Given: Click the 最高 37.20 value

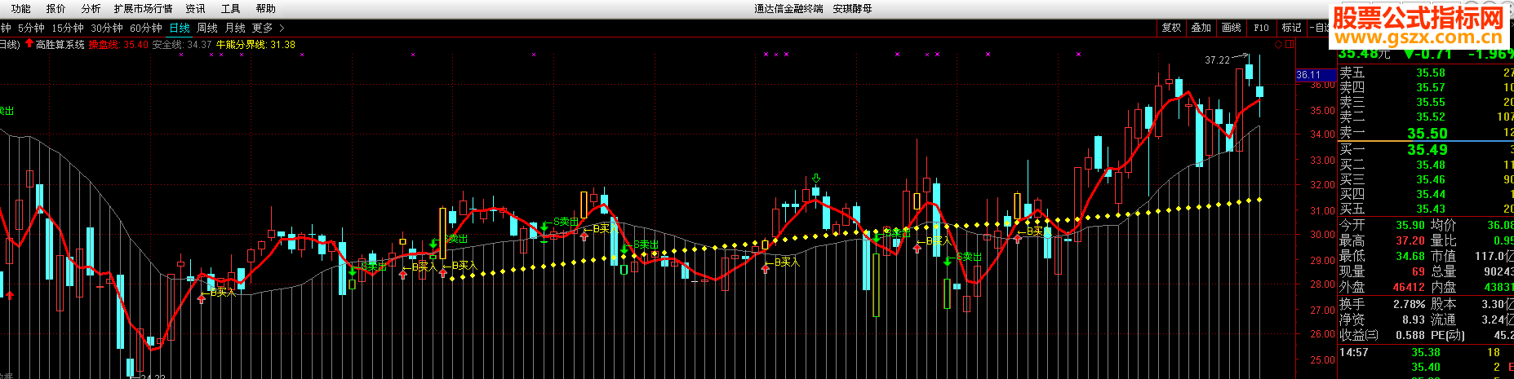Looking at the screenshot, I should click(1410, 240).
